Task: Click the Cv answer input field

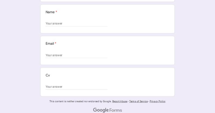Action: click(77, 87)
